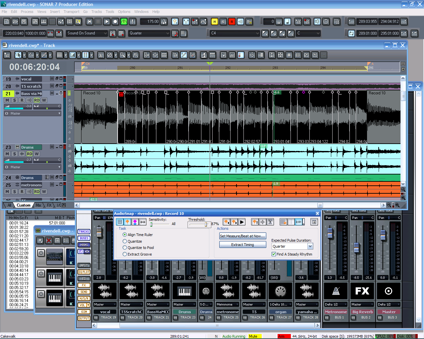Adjust the AudioSnap Threshold slider
The image size is (424, 339).
coord(199,224)
